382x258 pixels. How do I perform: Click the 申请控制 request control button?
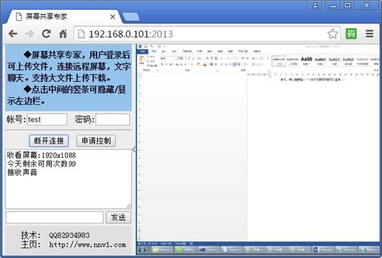(x=96, y=141)
